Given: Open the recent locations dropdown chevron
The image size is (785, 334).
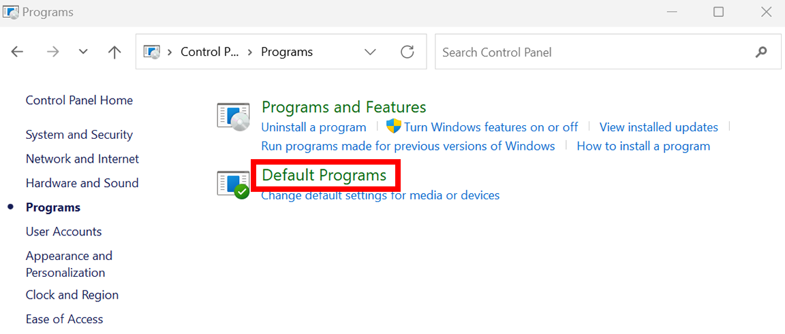Looking at the screenshot, I should click(84, 52).
